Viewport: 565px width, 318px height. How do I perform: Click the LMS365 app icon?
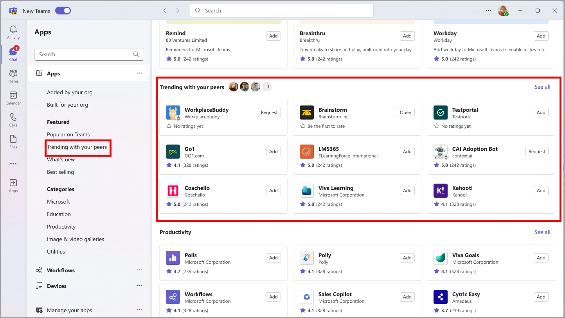[x=307, y=152]
